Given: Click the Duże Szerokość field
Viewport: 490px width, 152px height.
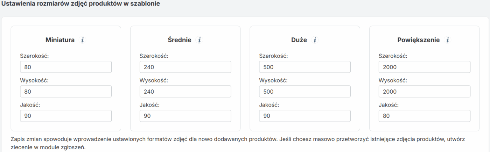Looking at the screenshot, I should coord(305,67).
